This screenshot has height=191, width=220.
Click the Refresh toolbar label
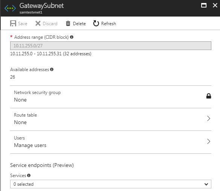point(109,24)
